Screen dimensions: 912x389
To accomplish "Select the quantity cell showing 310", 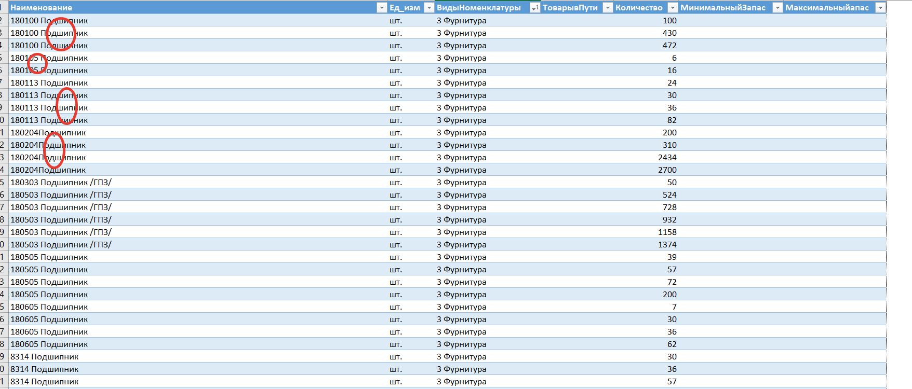I will pyautogui.click(x=669, y=145).
